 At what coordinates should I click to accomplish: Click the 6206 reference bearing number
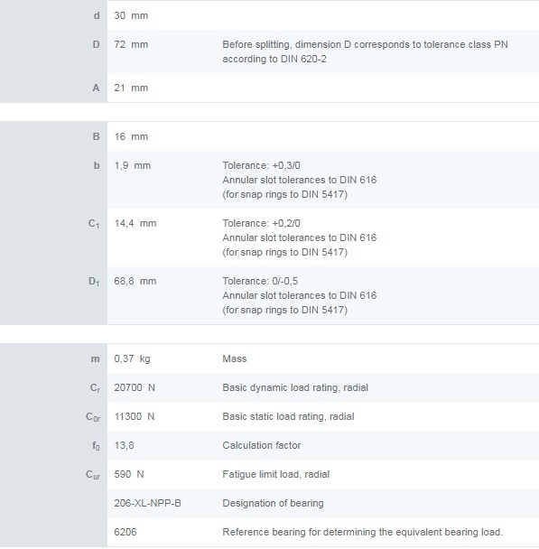(x=125, y=532)
